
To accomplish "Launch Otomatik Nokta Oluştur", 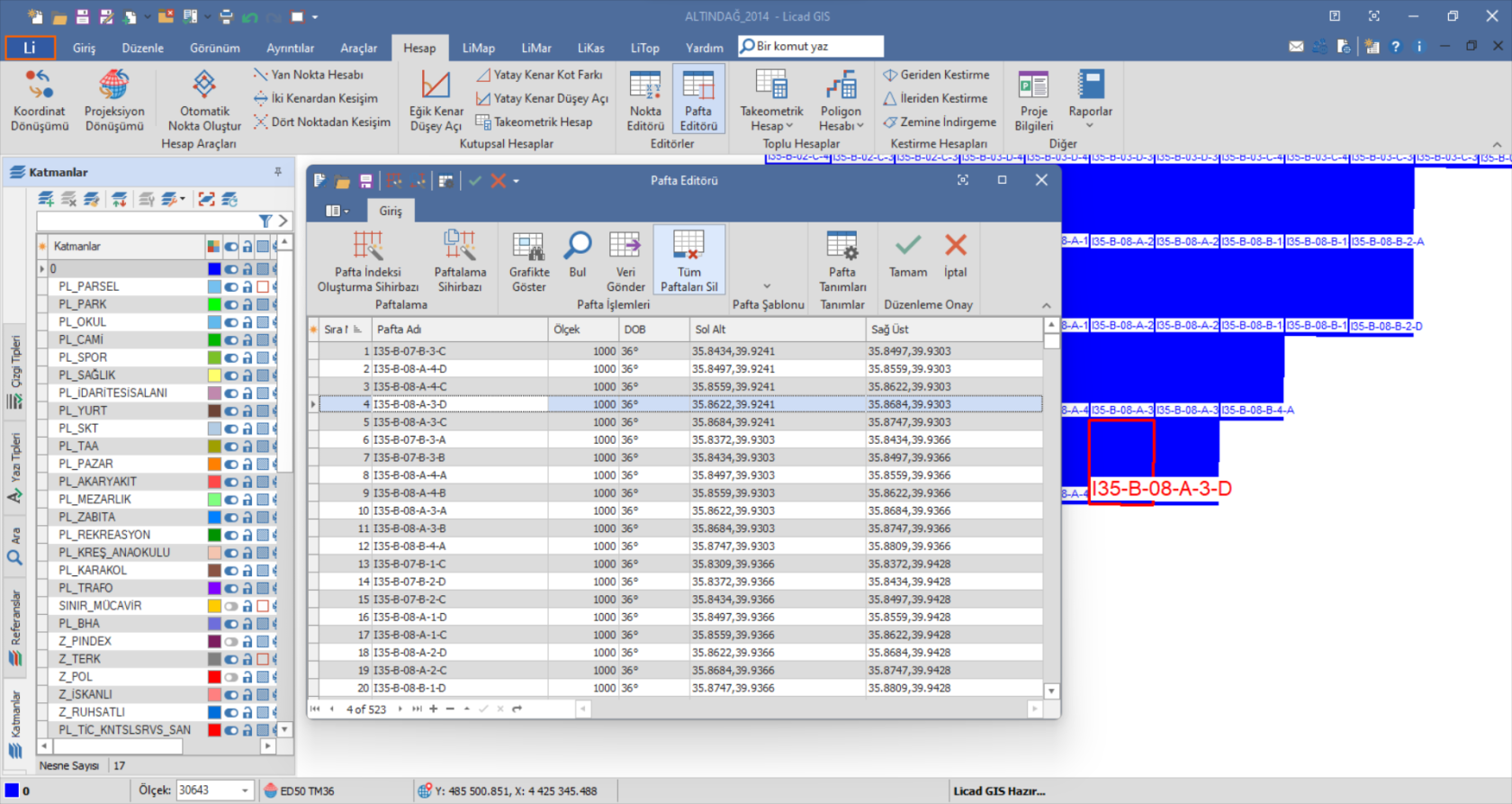I will 204,100.
